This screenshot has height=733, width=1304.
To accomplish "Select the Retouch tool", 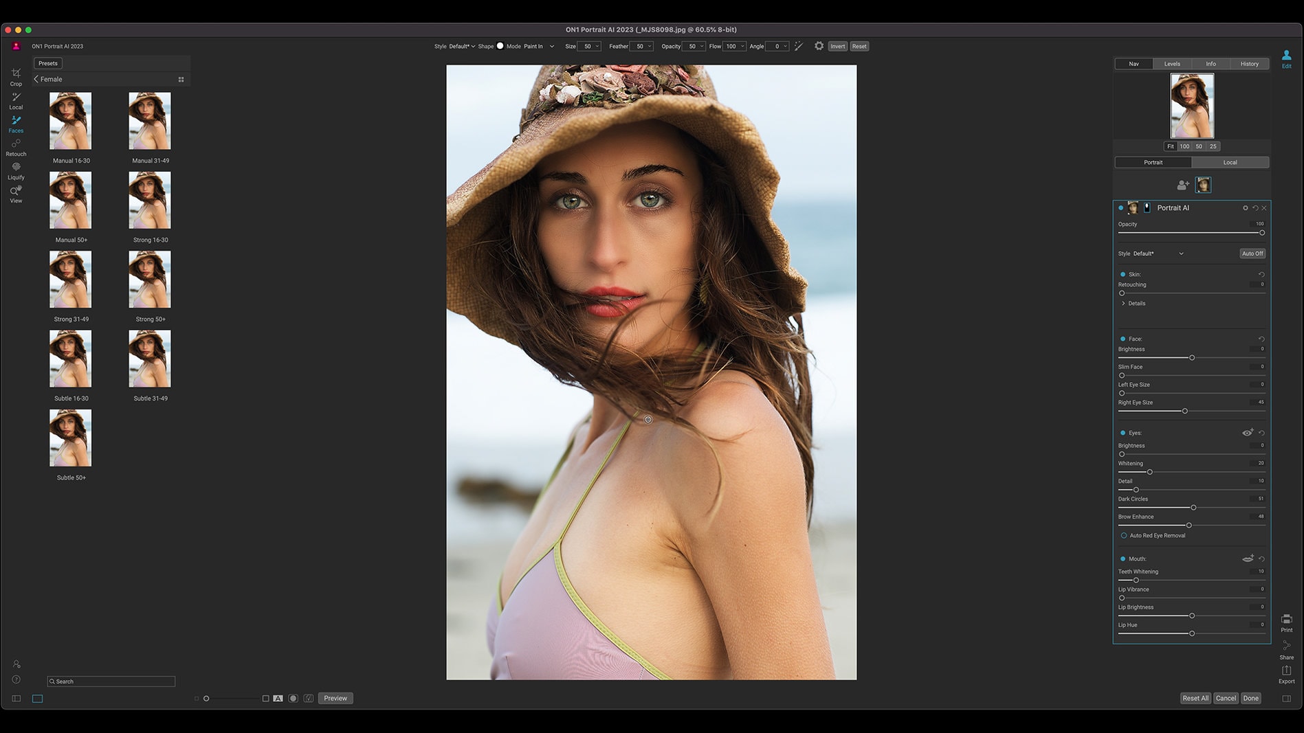I will (16, 147).
